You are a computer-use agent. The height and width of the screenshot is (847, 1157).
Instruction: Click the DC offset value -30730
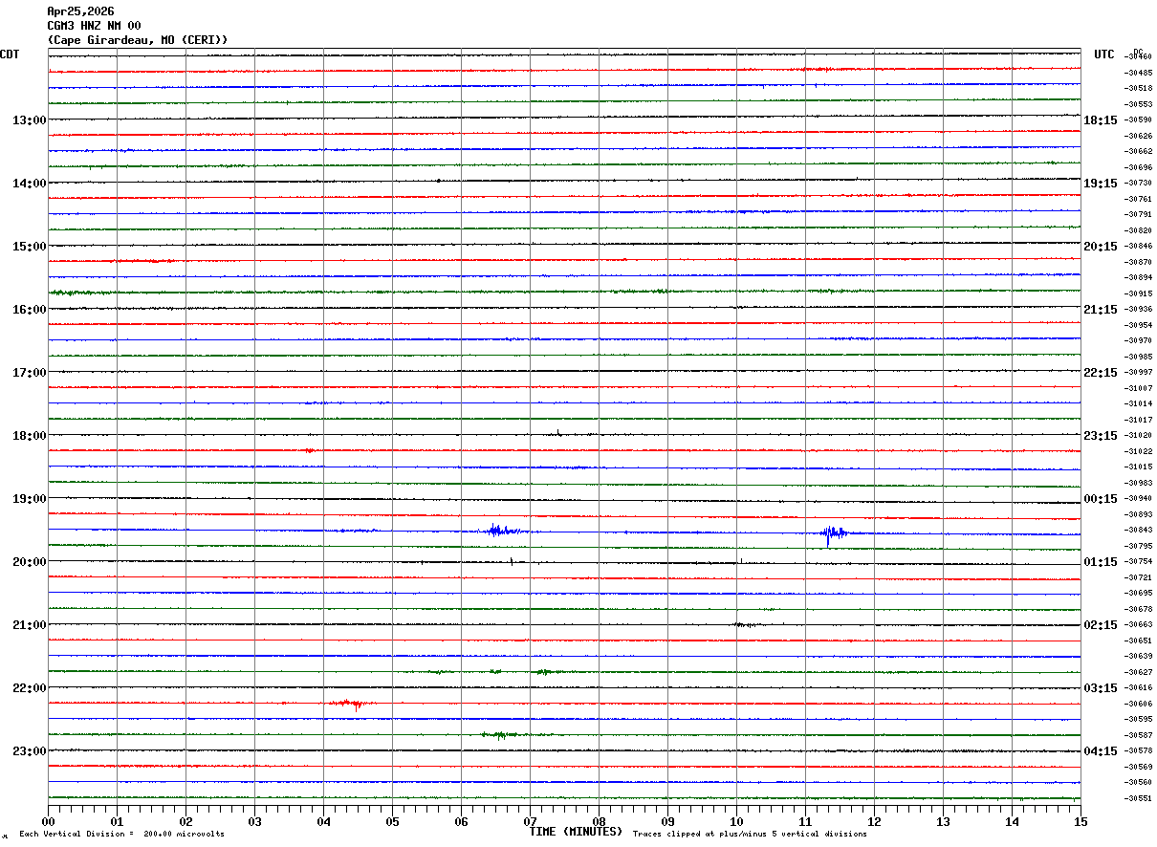(x=1138, y=184)
